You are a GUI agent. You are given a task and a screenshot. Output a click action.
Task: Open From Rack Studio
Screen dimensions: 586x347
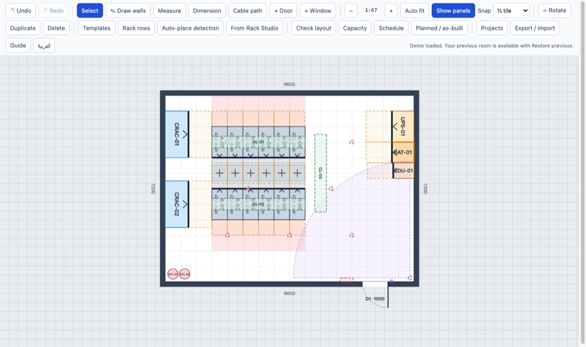[254, 28]
